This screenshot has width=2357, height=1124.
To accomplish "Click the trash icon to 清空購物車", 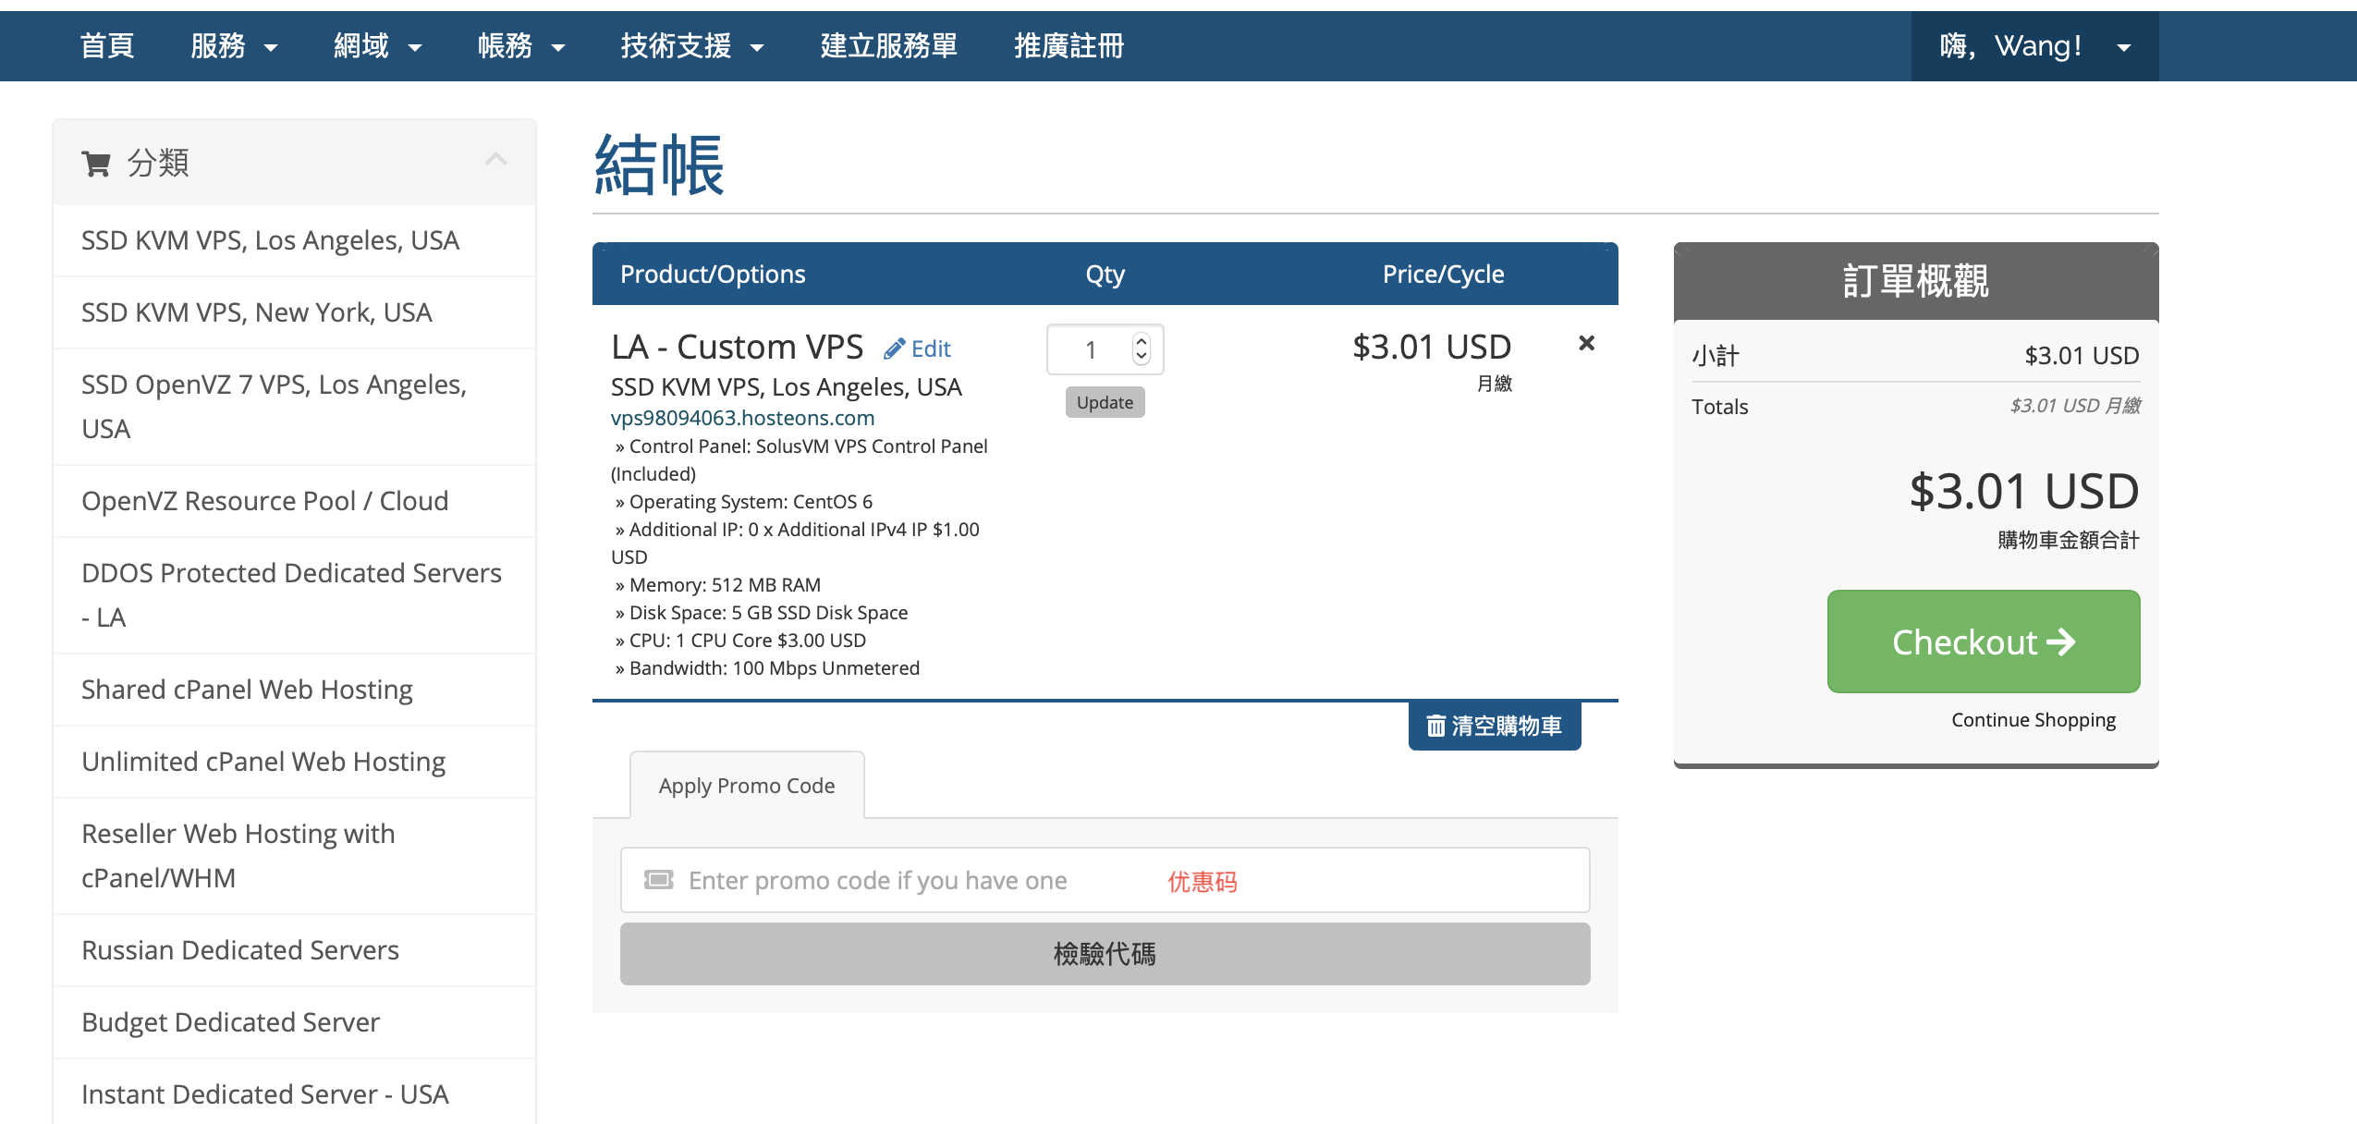I will point(1435,727).
